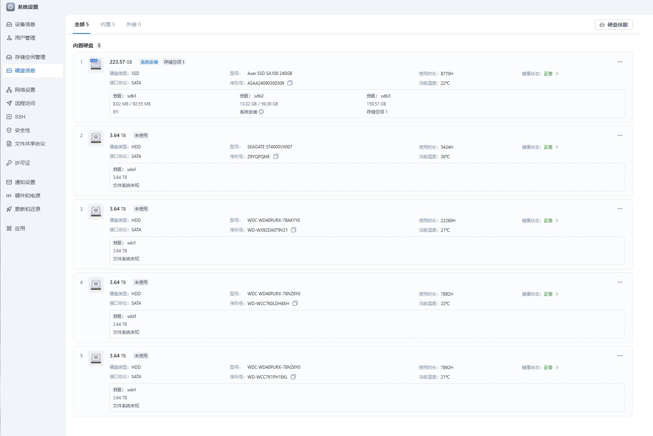The width and height of the screenshot is (653, 436).
Task: Open more options for disk 5 WD-WCC7K1PH1EKL
Action: pos(620,356)
